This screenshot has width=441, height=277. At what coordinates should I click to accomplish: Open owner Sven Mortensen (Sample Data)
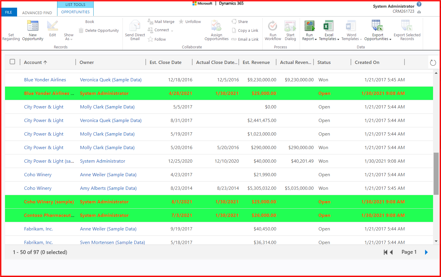[112, 243]
